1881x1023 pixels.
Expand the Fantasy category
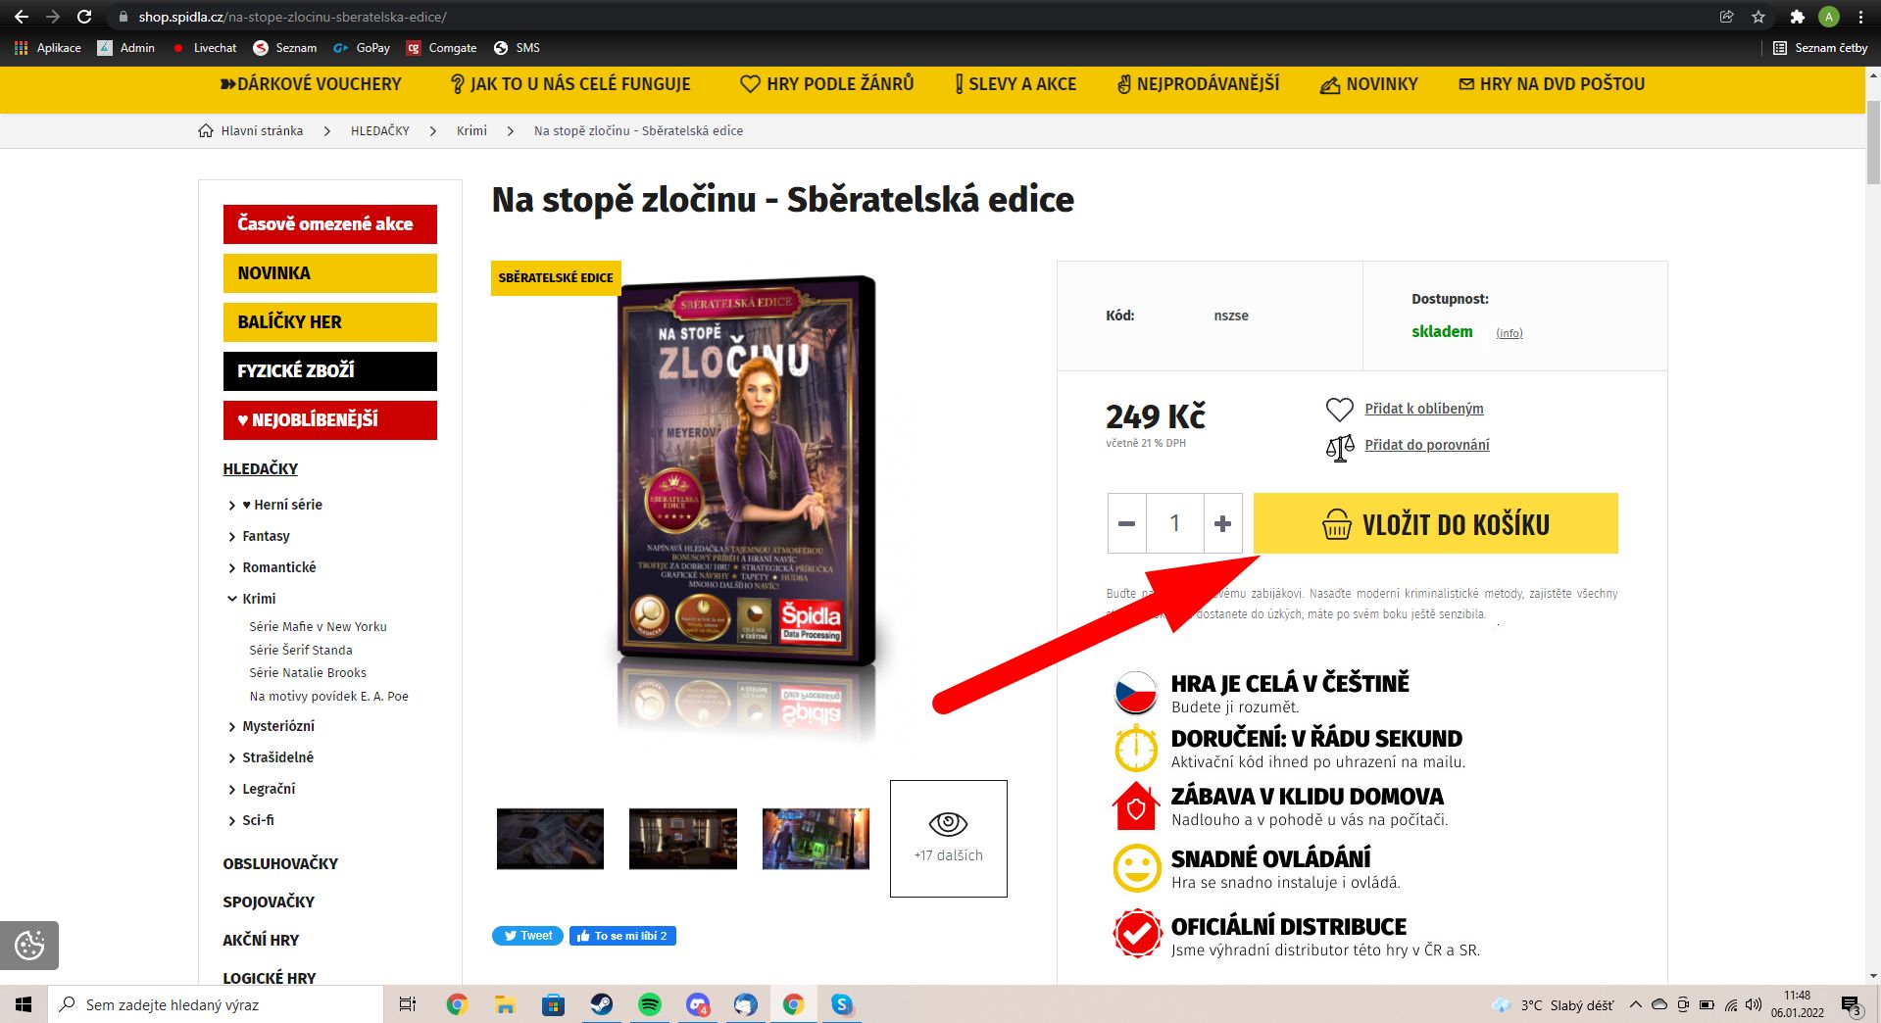pos(232,537)
